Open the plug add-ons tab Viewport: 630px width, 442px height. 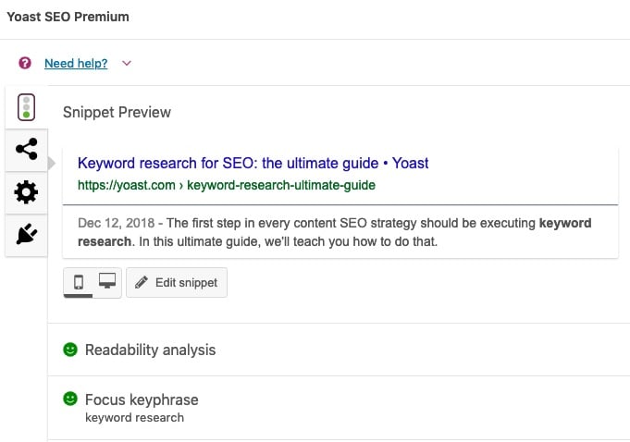coord(27,234)
